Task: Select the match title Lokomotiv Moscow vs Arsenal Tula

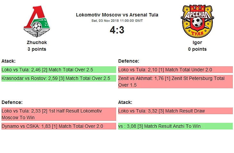Action: coord(117,15)
